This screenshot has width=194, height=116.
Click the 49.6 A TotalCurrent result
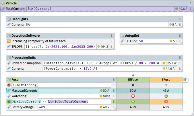[181, 9]
